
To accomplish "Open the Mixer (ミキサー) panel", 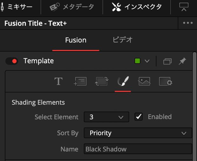I will 17,7.
